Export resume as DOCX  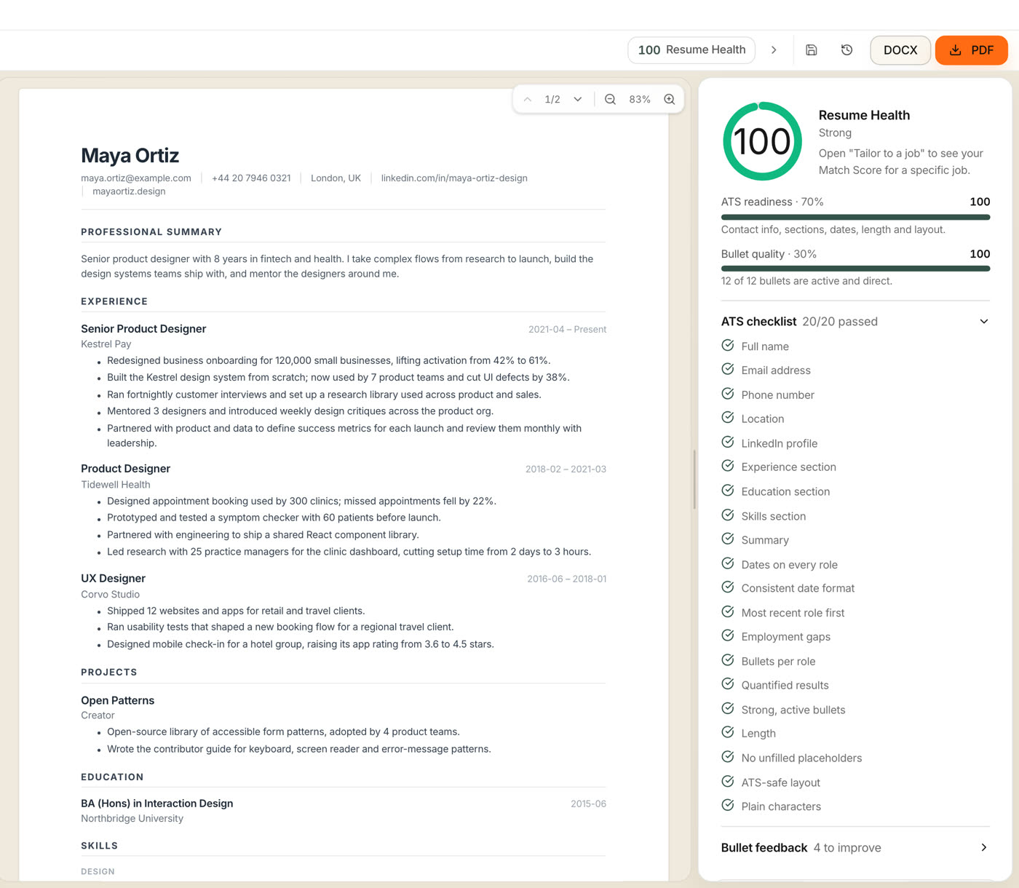tap(900, 50)
